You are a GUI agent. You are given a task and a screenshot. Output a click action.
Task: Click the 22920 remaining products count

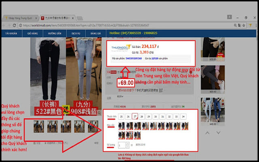pos(155,58)
